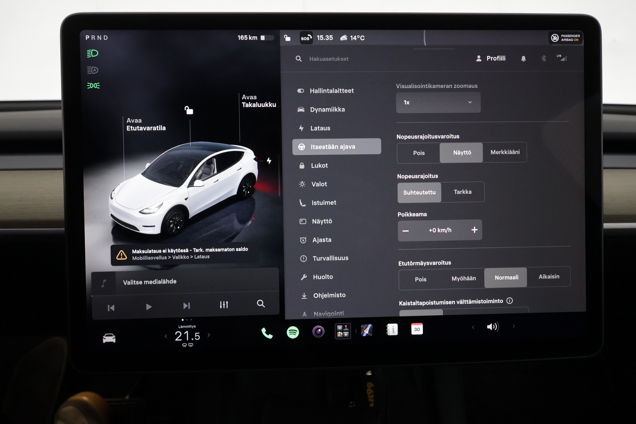Tap the car controls icon in dock
The width and height of the screenshot is (636, 424).
click(x=109, y=338)
